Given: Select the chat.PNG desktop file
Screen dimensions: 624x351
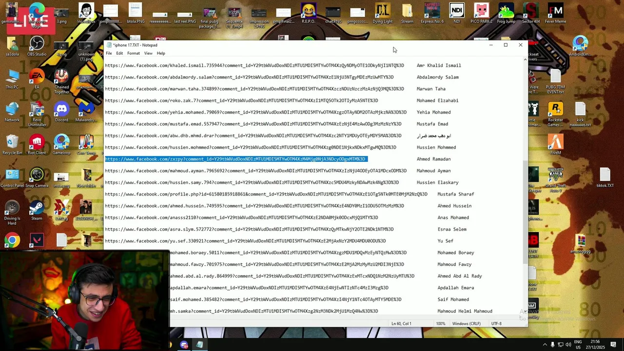Looking at the screenshot, I should 333,15.
